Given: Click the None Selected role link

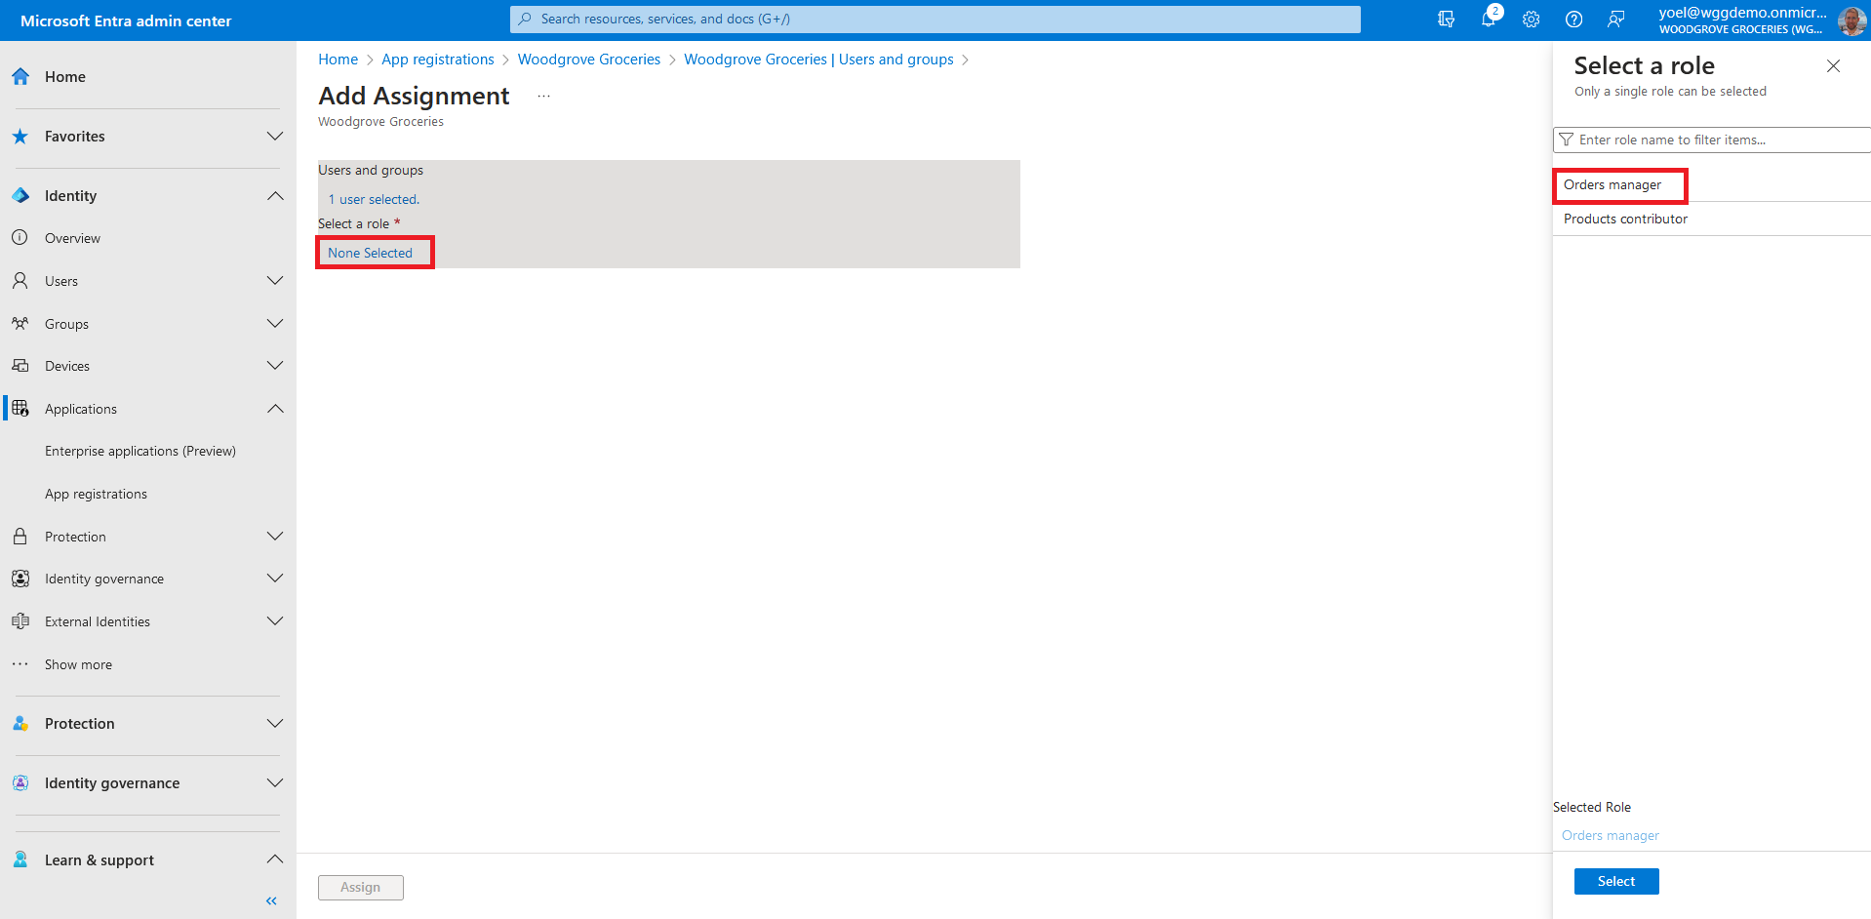Looking at the screenshot, I should [x=370, y=253].
